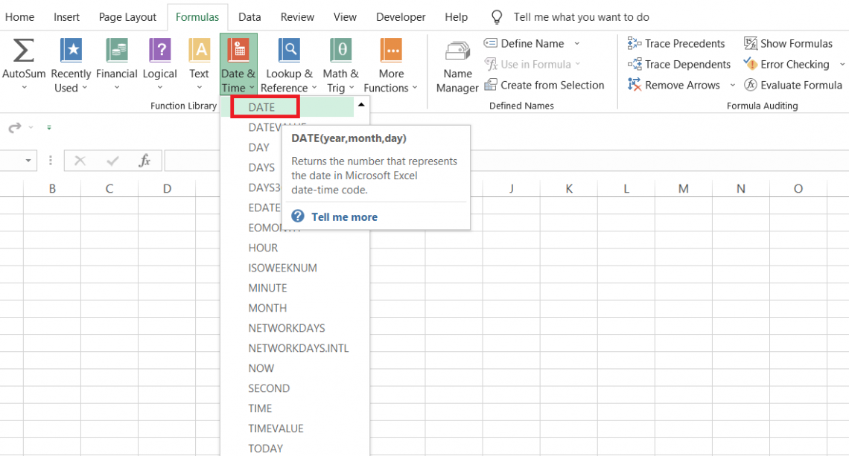Choose NETWORKDAYS from the function list
The image size is (849, 456).
point(287,327)
